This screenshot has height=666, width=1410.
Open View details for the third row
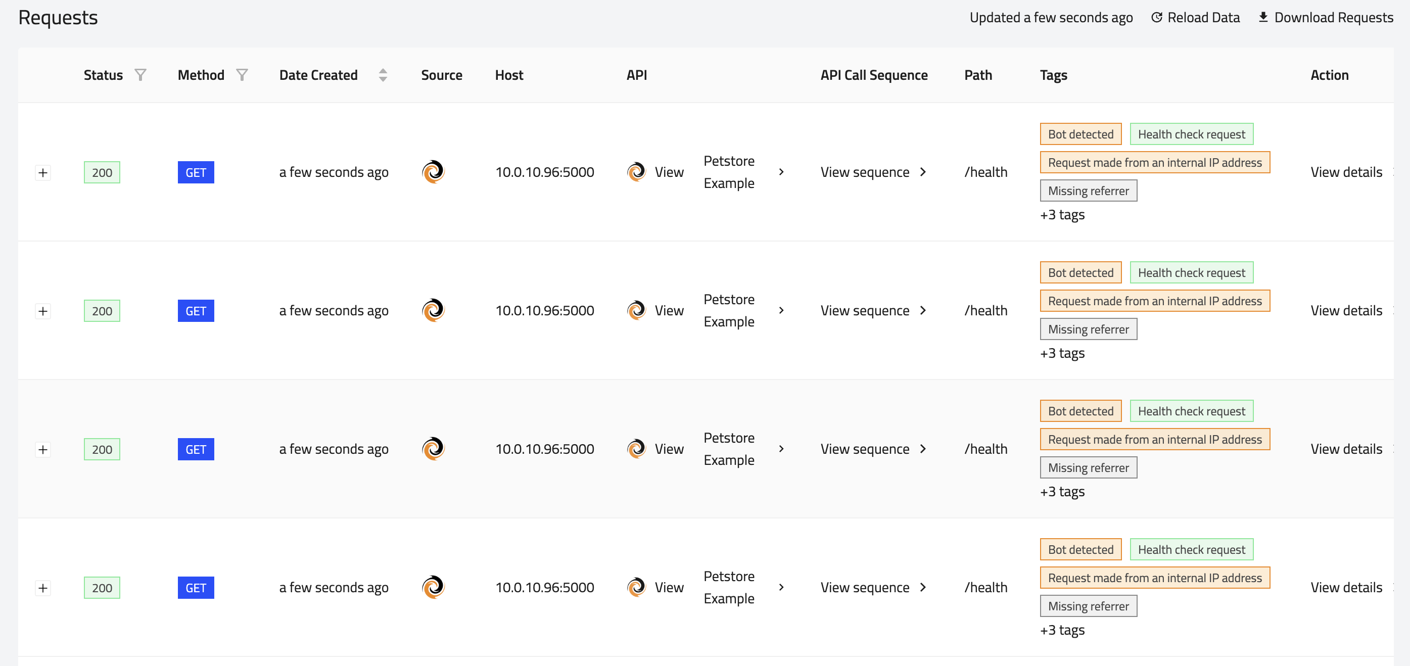[1345, 449]
